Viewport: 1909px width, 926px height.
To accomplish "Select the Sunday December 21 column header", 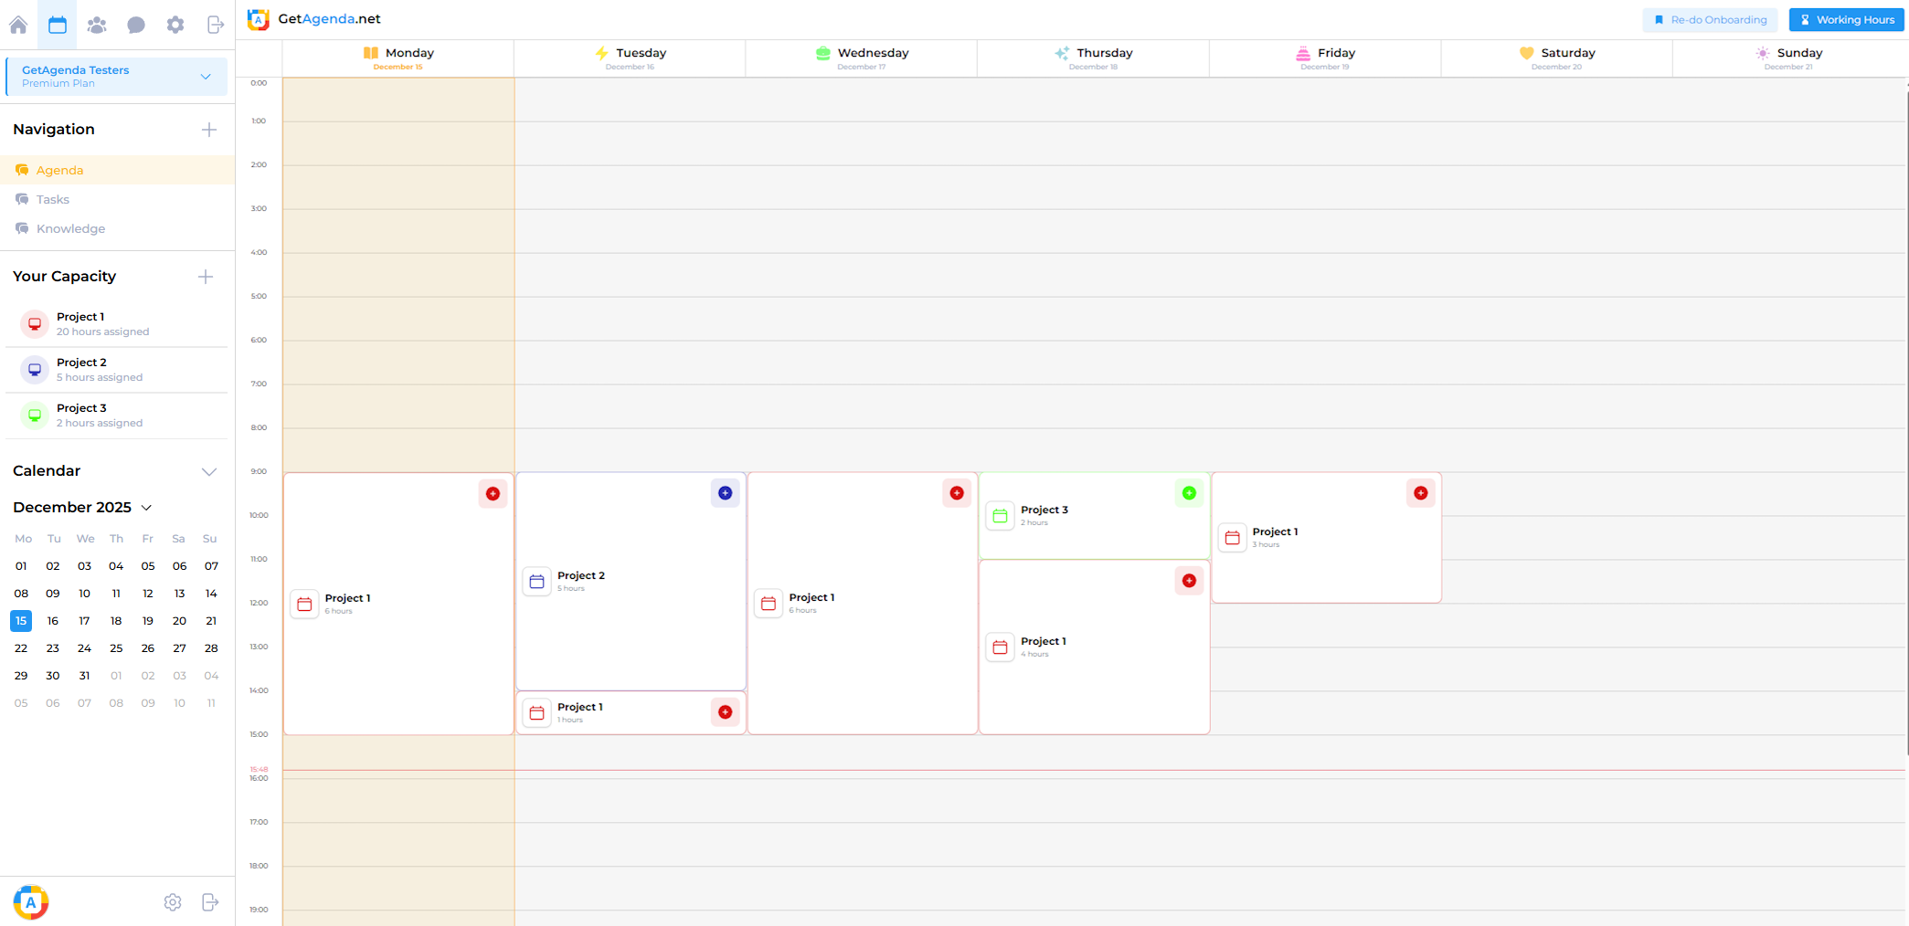I will coord(1789,58).
